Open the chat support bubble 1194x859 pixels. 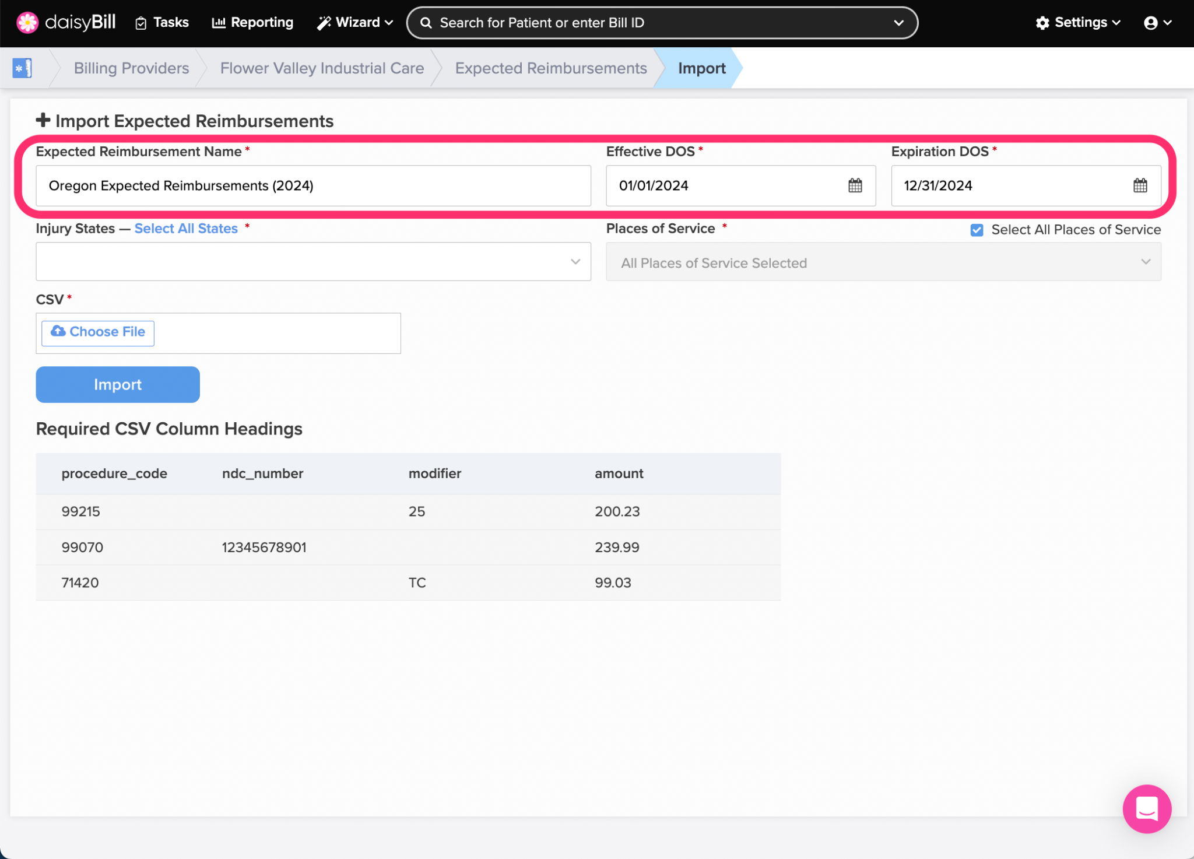click(1146, 808)
